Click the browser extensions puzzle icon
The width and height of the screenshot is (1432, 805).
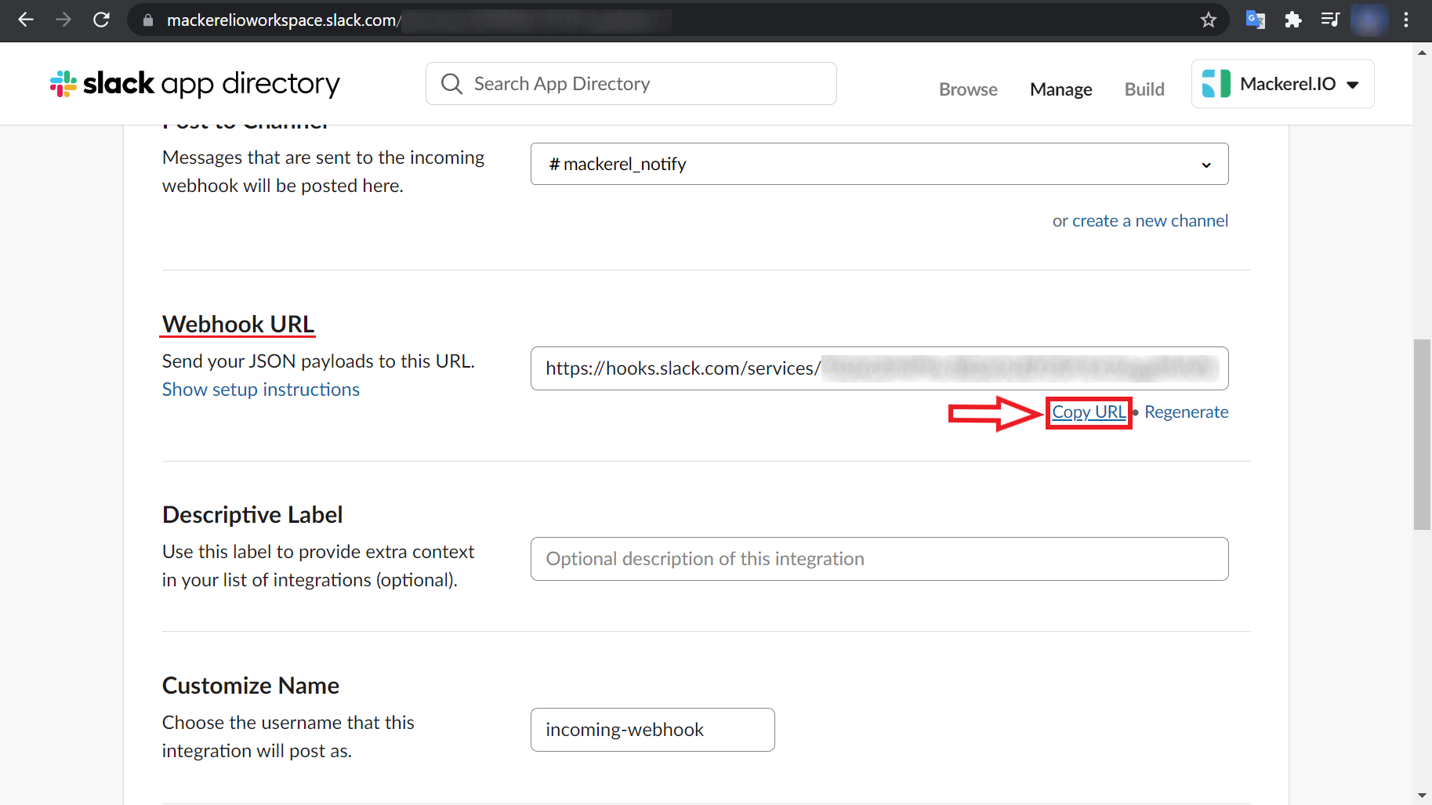[1292, 20]
